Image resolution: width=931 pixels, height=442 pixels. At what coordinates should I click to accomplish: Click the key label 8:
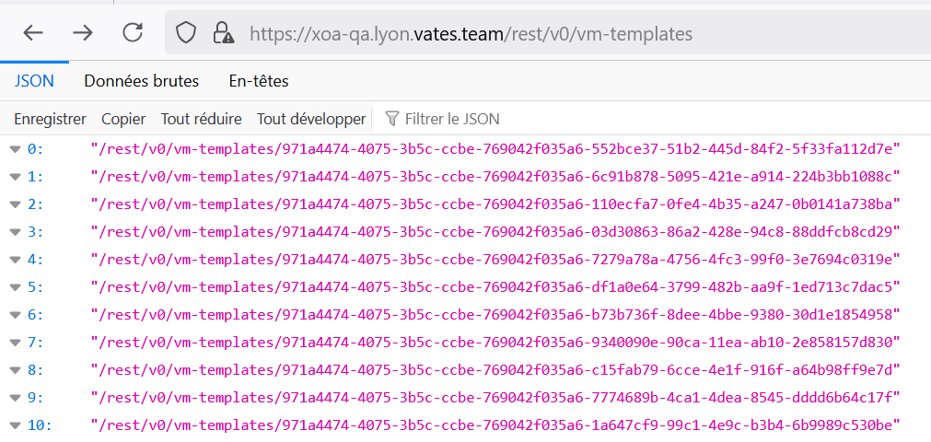(x=36, y=369)
